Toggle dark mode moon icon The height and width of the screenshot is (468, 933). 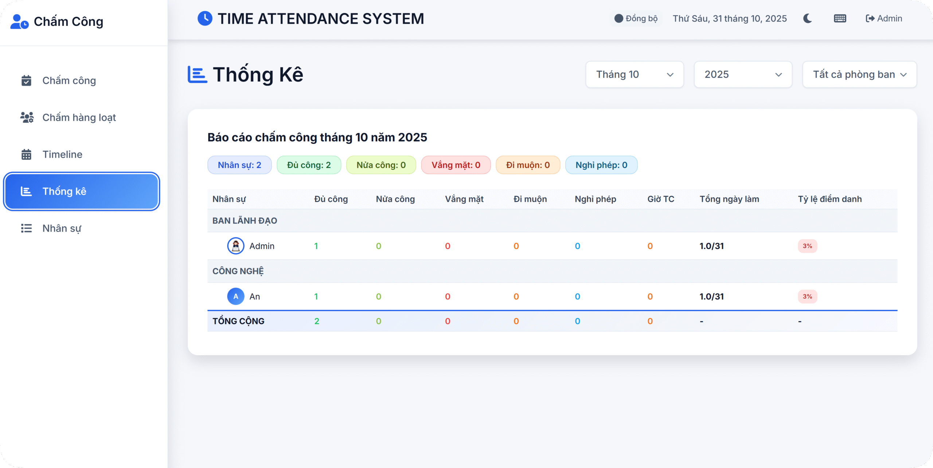pos(807,19)
